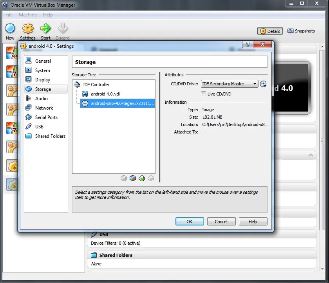This screenshot has width=329, height=283.
Task: Select the android 4.0.vdi hard disk
Action: (101, 94)
